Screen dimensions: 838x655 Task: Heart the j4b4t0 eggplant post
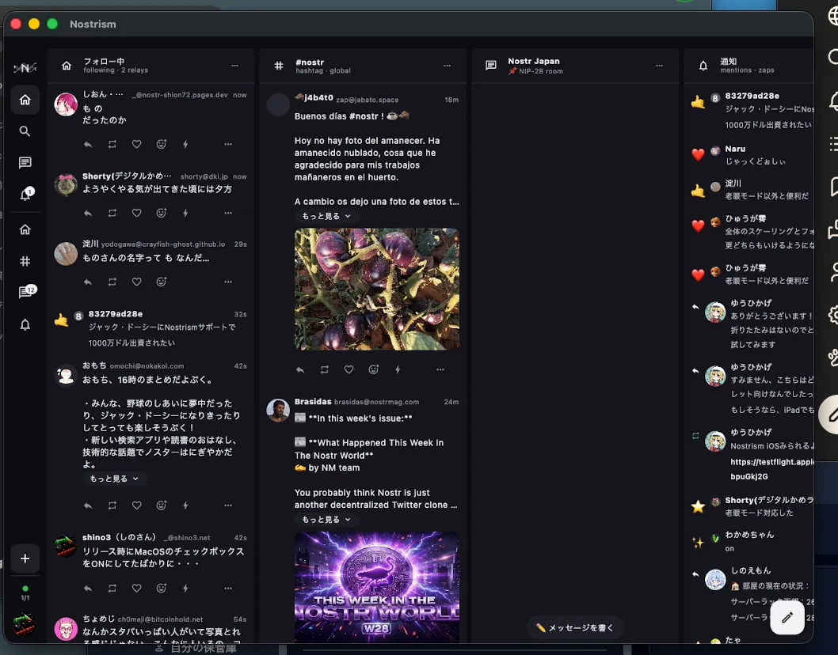click(x=349, y=369)
